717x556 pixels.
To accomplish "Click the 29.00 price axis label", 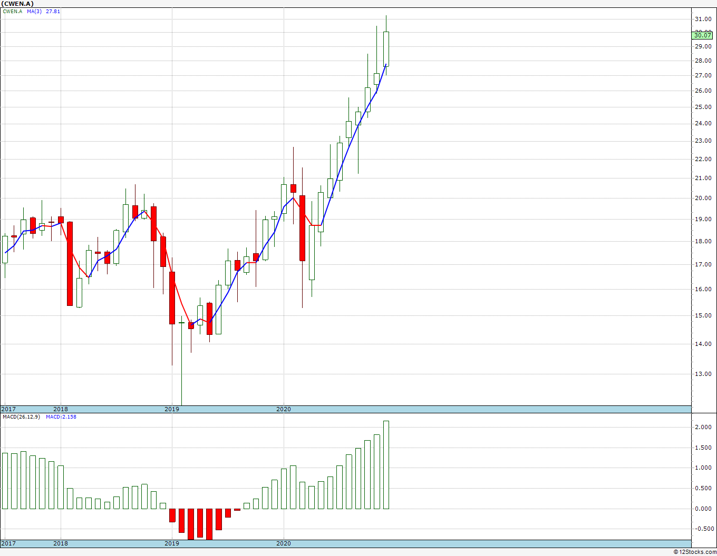I will (702, 46).
